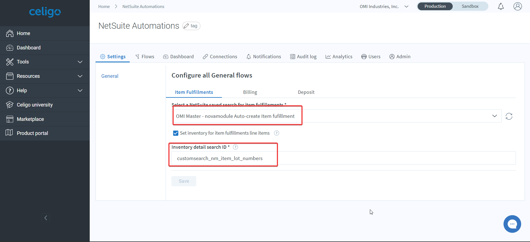Screen dimensions: 530x242
Task: Open Dashboard in the left sidebar
Action: pyautogui.click(x=45, y=48)
